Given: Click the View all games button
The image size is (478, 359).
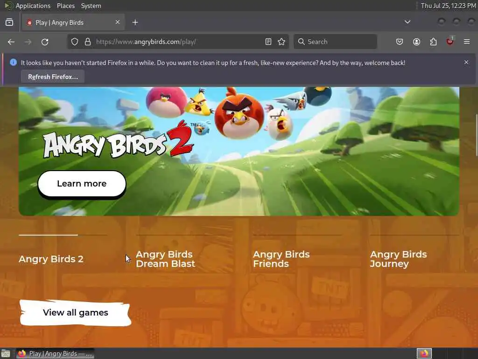Looking at the screenshot, I should click(x=76, y=313).
